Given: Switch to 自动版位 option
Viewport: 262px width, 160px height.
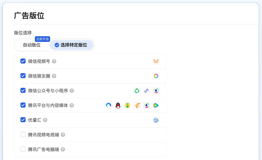Looking at the screenshot, I should 32,45.
